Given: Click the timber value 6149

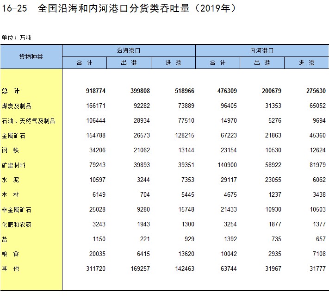Looking at the screenshot, I should (x=99, y=194).
